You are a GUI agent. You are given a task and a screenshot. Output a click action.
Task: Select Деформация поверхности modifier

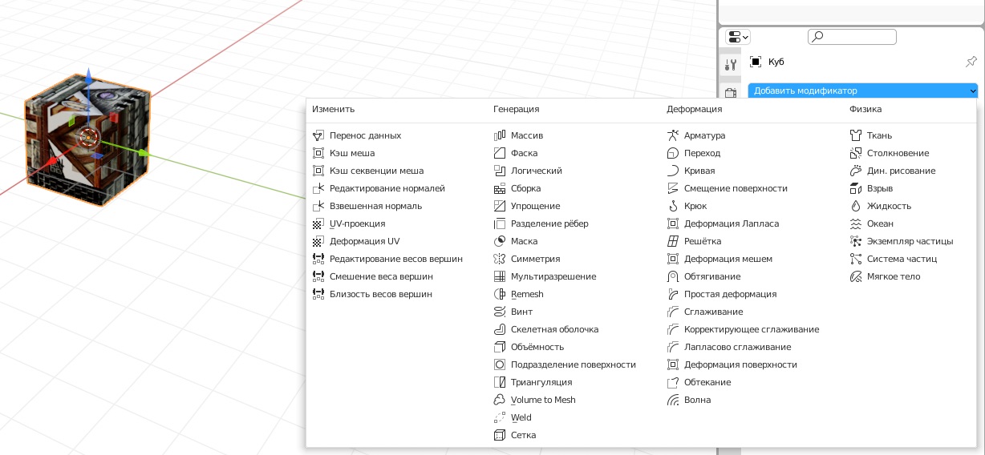[732, 364]
